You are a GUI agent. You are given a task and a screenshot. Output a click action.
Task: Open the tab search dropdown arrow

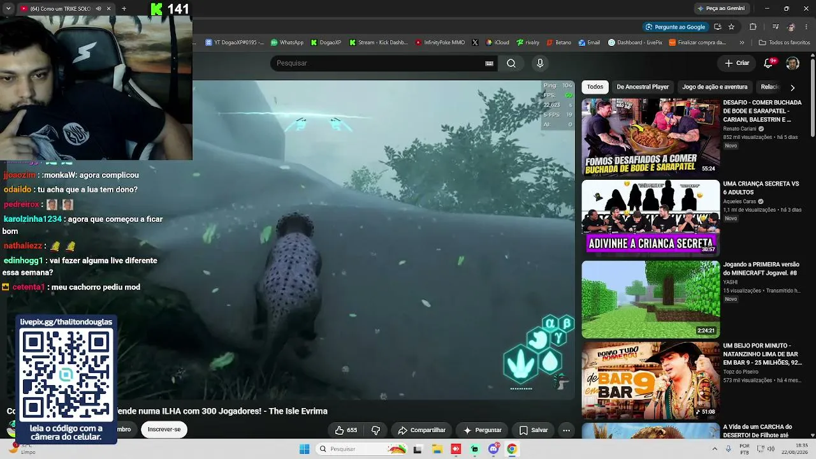[8, 9]
